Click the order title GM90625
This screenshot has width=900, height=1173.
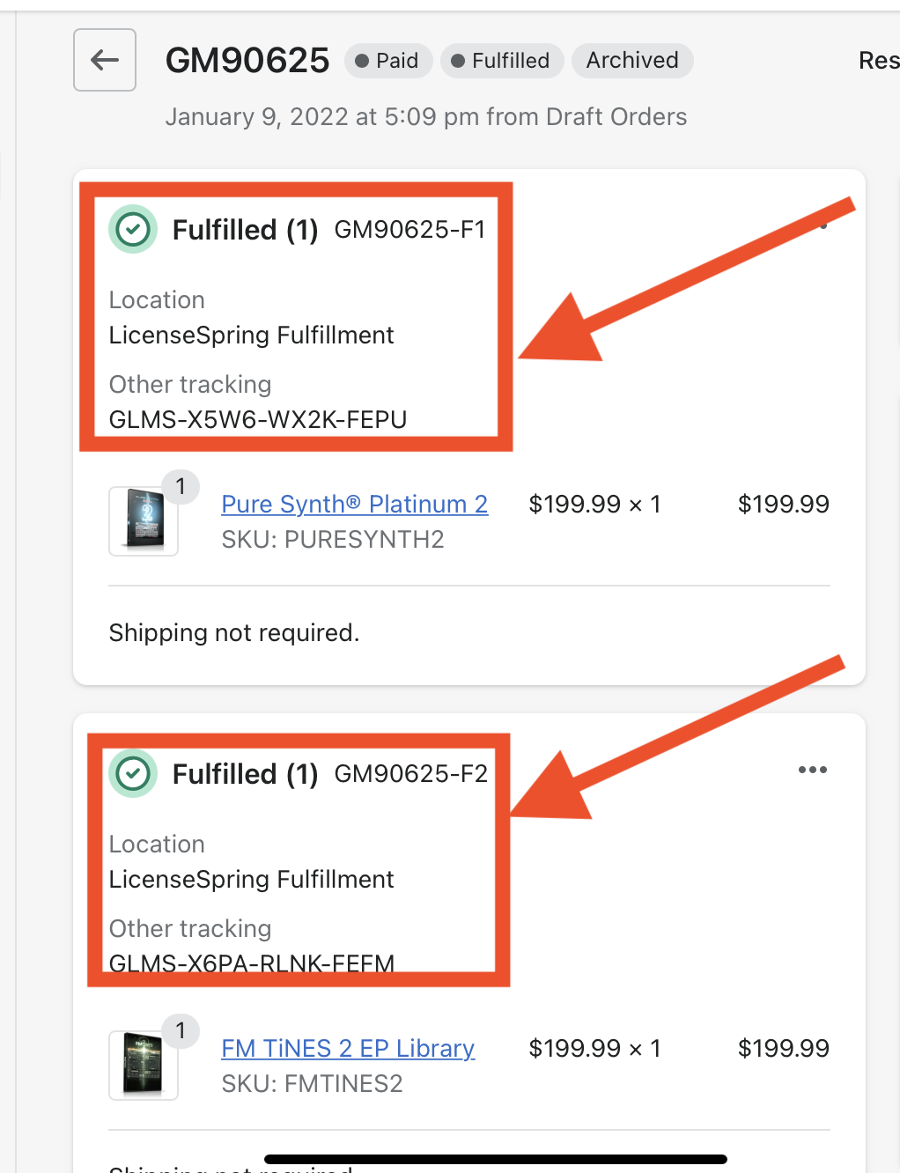coord(247,61)
